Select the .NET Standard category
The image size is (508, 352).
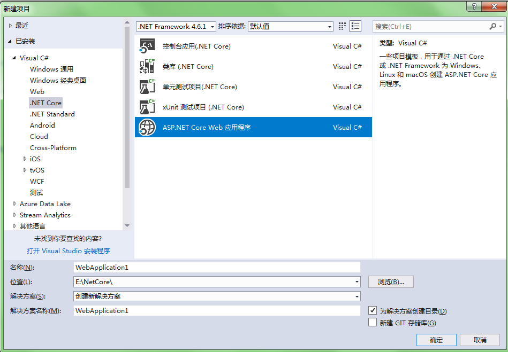pos(52,114)
